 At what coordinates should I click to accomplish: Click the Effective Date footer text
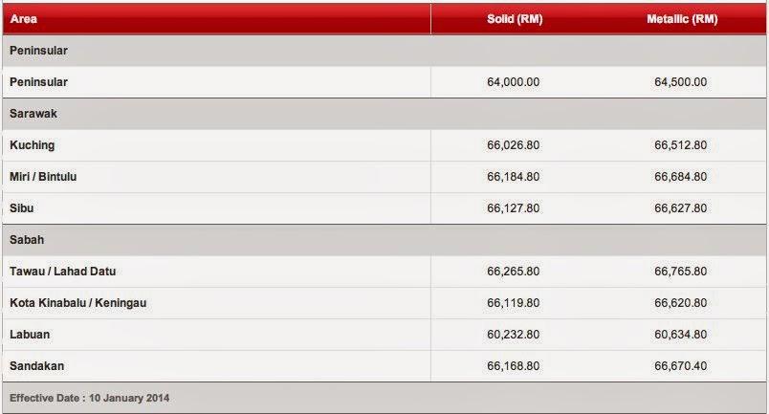tap(89, 398)
